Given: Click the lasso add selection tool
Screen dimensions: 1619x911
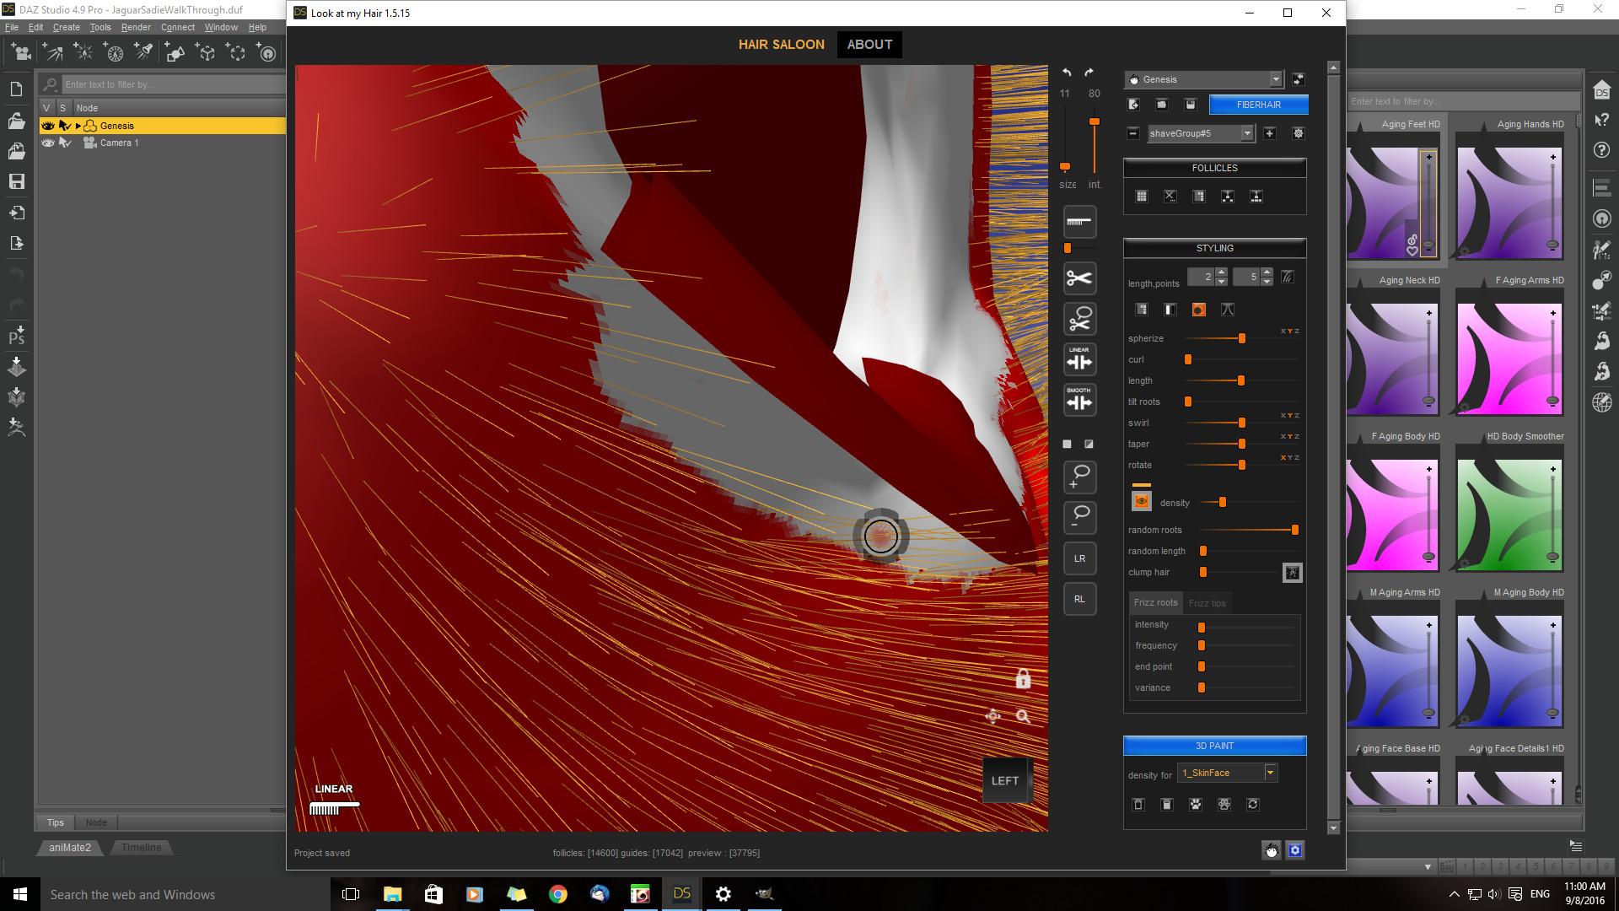Looking at the screenshot, I should [1079, 477].
